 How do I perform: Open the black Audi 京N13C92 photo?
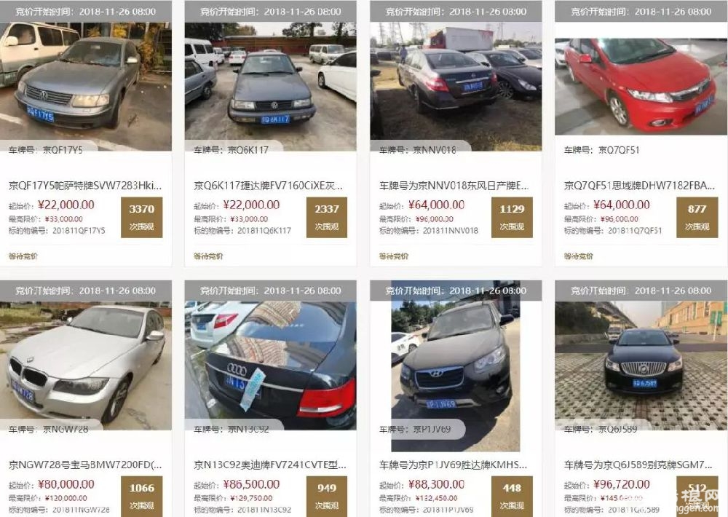pyautogui.click(x=270, y=366)
